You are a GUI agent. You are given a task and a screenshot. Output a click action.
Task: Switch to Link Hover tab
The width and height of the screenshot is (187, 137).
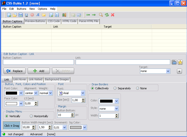(20, 79)
